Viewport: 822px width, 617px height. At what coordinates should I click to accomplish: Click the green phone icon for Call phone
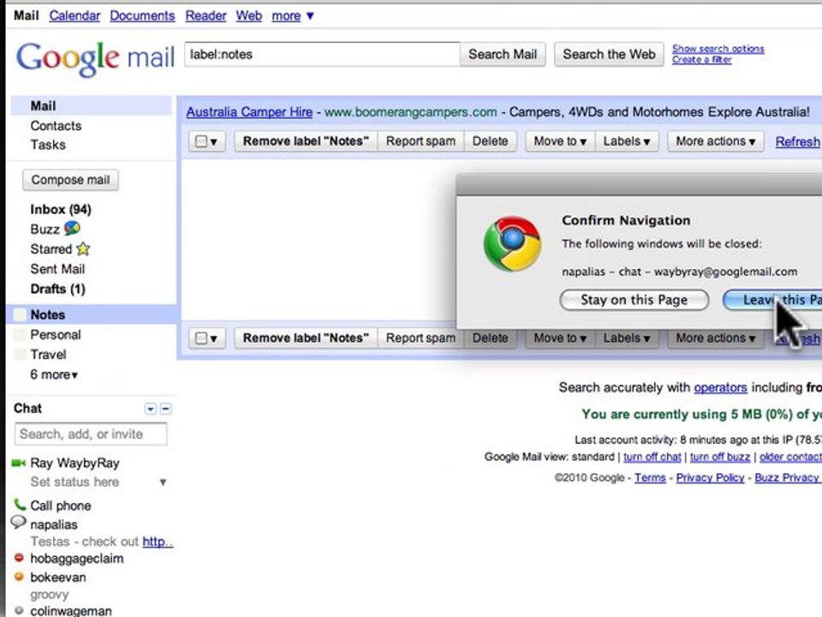click(20, 504)
